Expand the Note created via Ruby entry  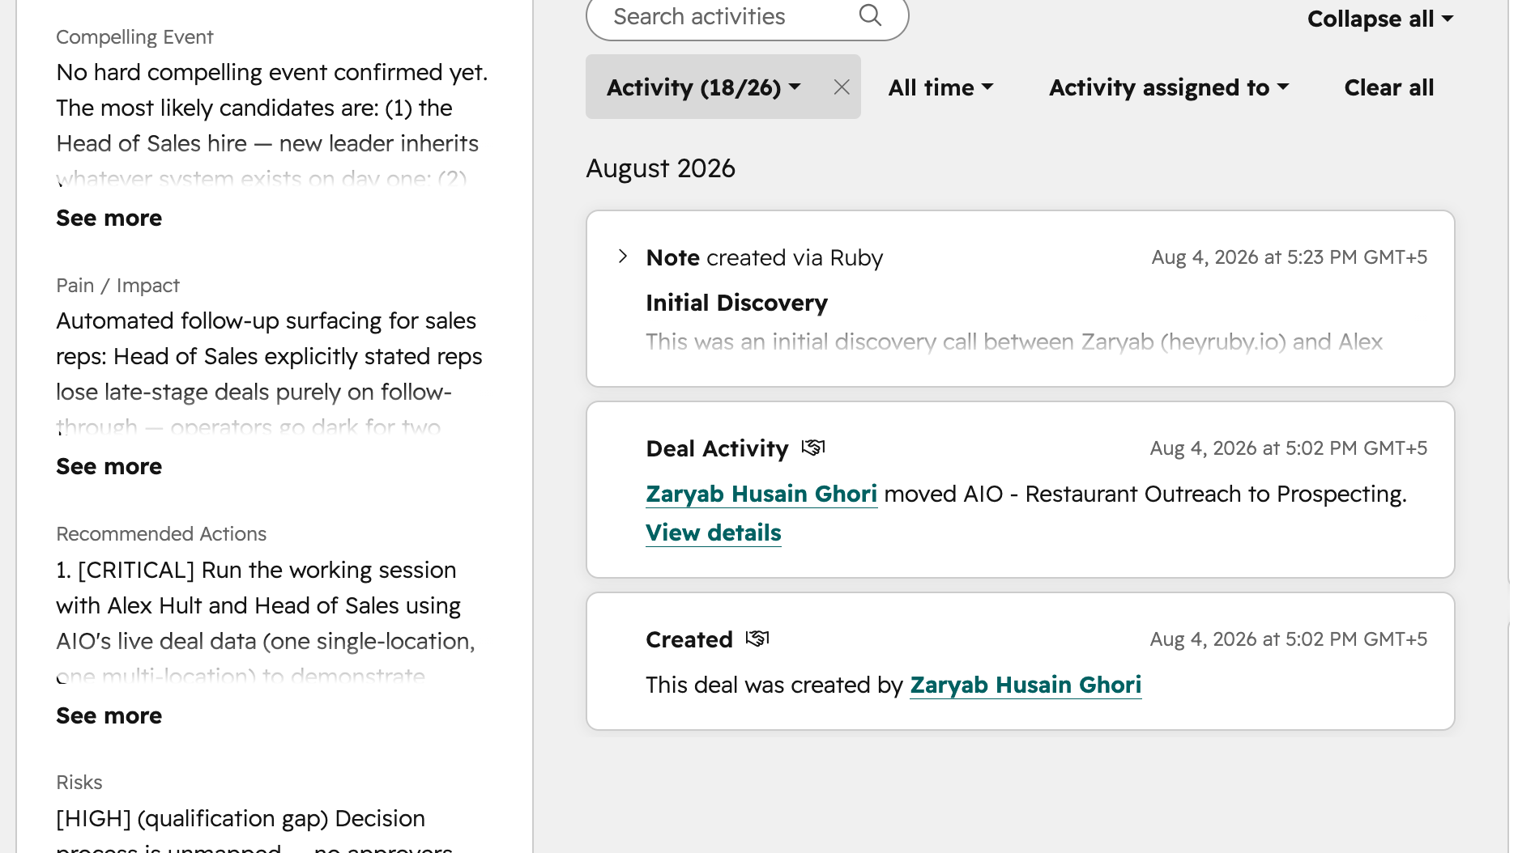[x=622, y=257]
